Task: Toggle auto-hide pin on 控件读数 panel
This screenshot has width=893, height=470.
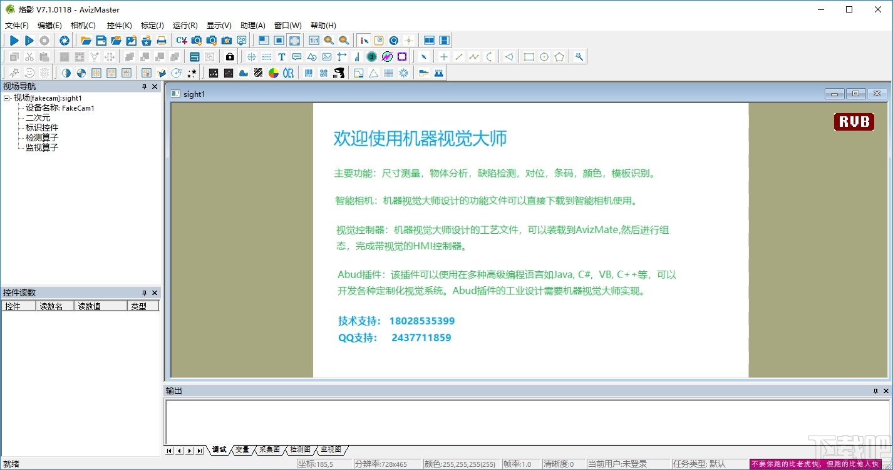Action: (x=145, y=292)
